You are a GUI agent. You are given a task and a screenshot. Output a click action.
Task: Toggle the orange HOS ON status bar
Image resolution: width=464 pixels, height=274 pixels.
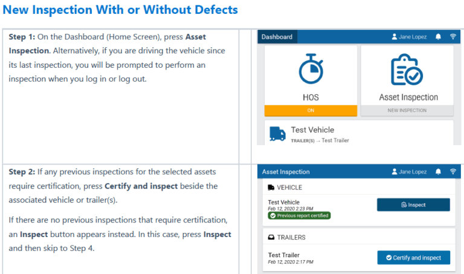tap(311, 110)
